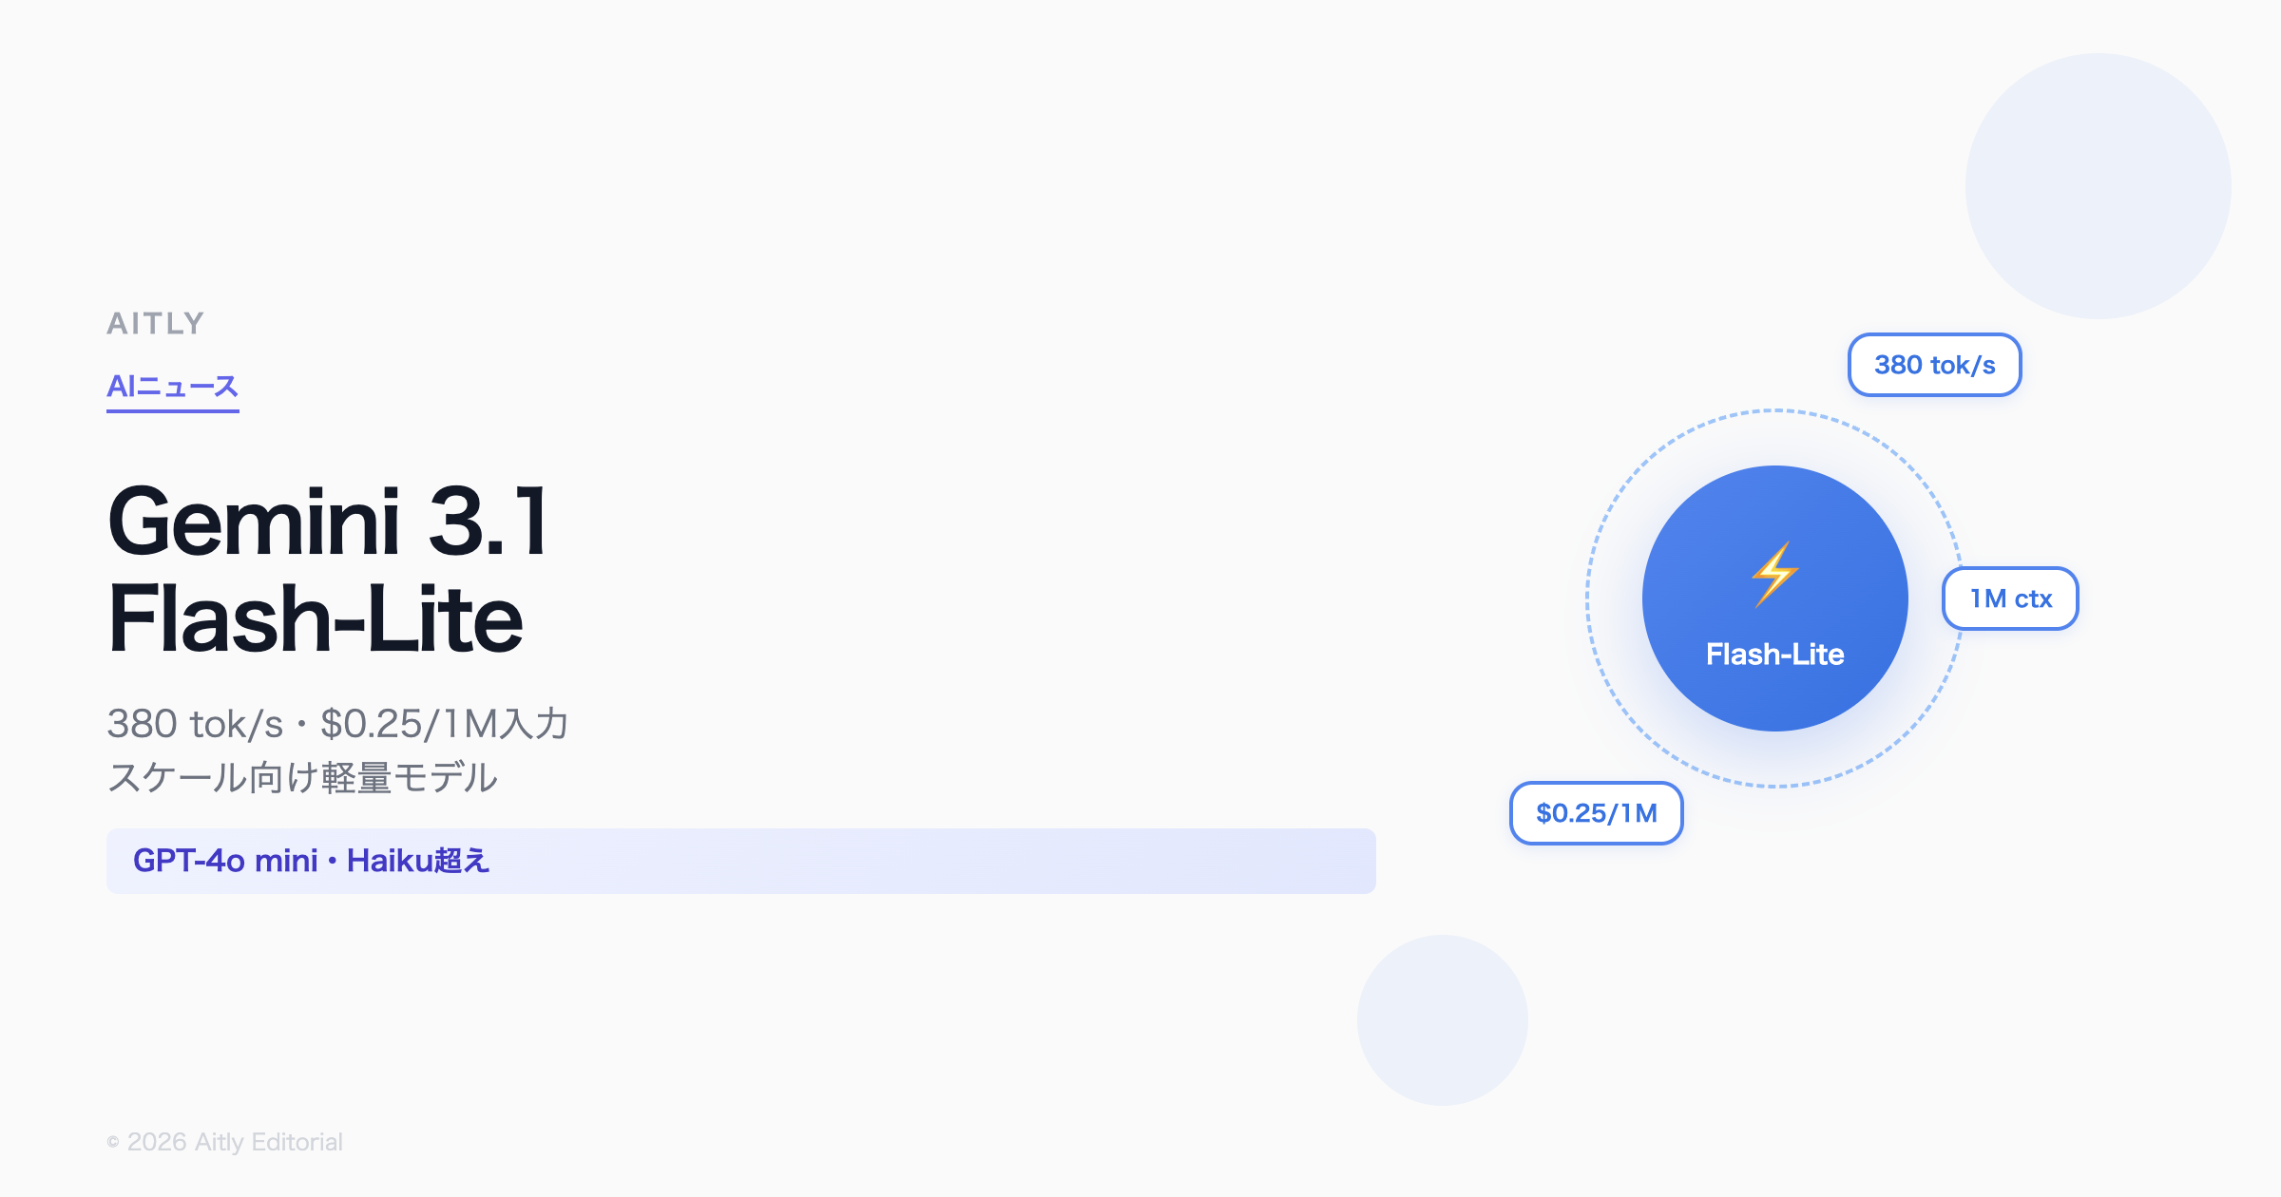The width and height of the screenshot is (2281, 1197).
Task: Click the large pale circle at top right
Action: (2098, 186)
